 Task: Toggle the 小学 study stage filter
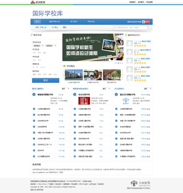[34, 53]
